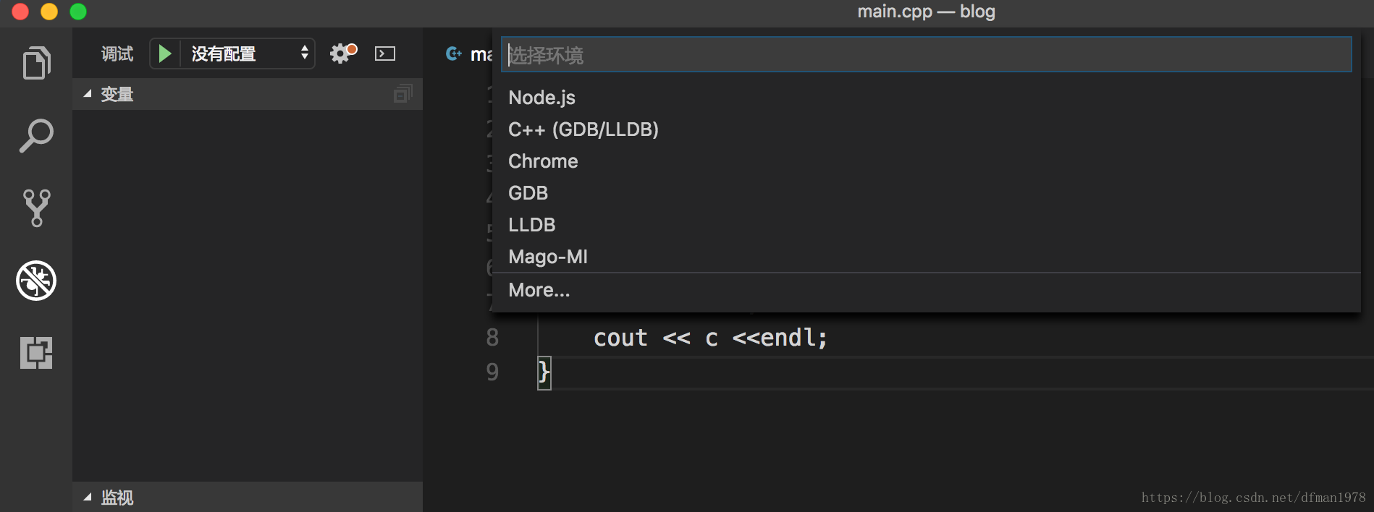Select Chrome environment

(926, 161)
